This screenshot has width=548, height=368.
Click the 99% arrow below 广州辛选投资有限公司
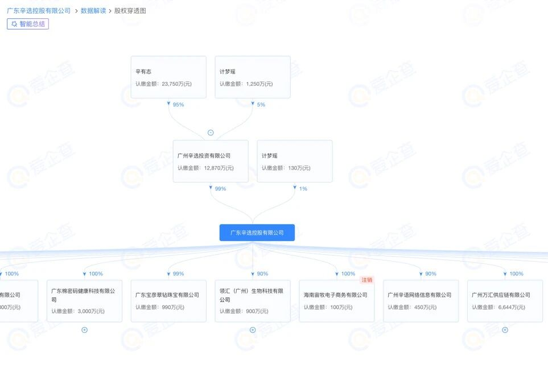[x=211, y=188]
